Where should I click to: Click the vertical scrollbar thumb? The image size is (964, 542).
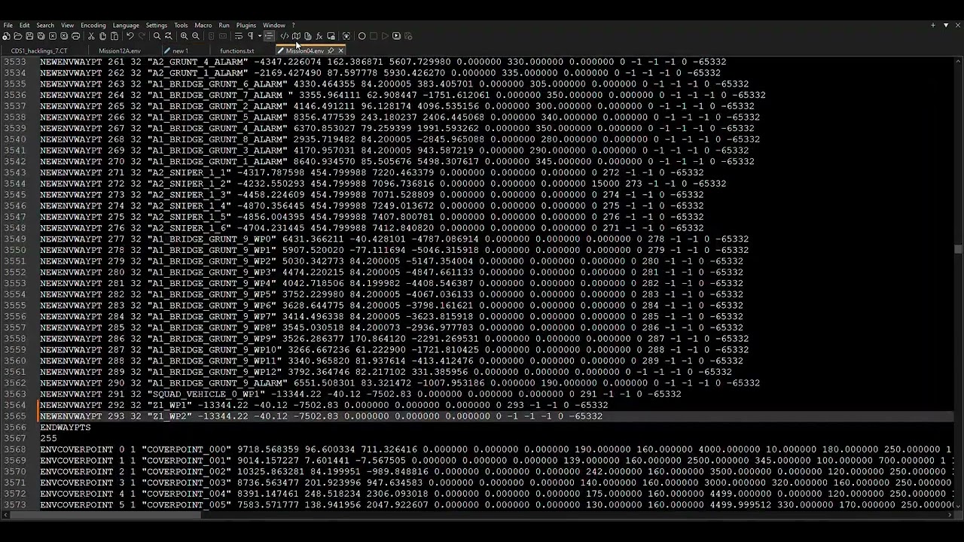coord(958,249)
